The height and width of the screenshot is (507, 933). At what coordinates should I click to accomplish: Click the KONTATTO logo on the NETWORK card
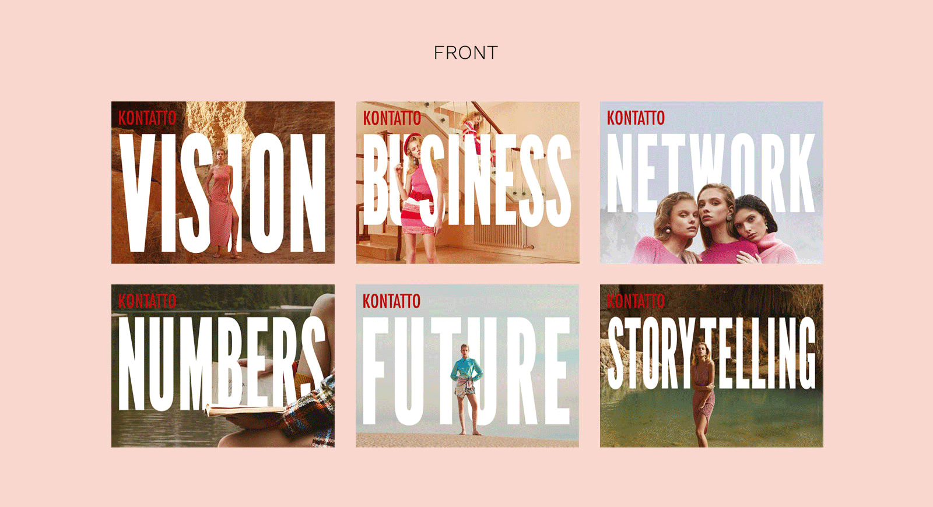click(636, 118)
